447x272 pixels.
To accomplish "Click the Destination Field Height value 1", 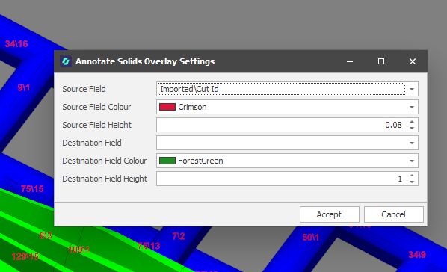I will 400,179.
